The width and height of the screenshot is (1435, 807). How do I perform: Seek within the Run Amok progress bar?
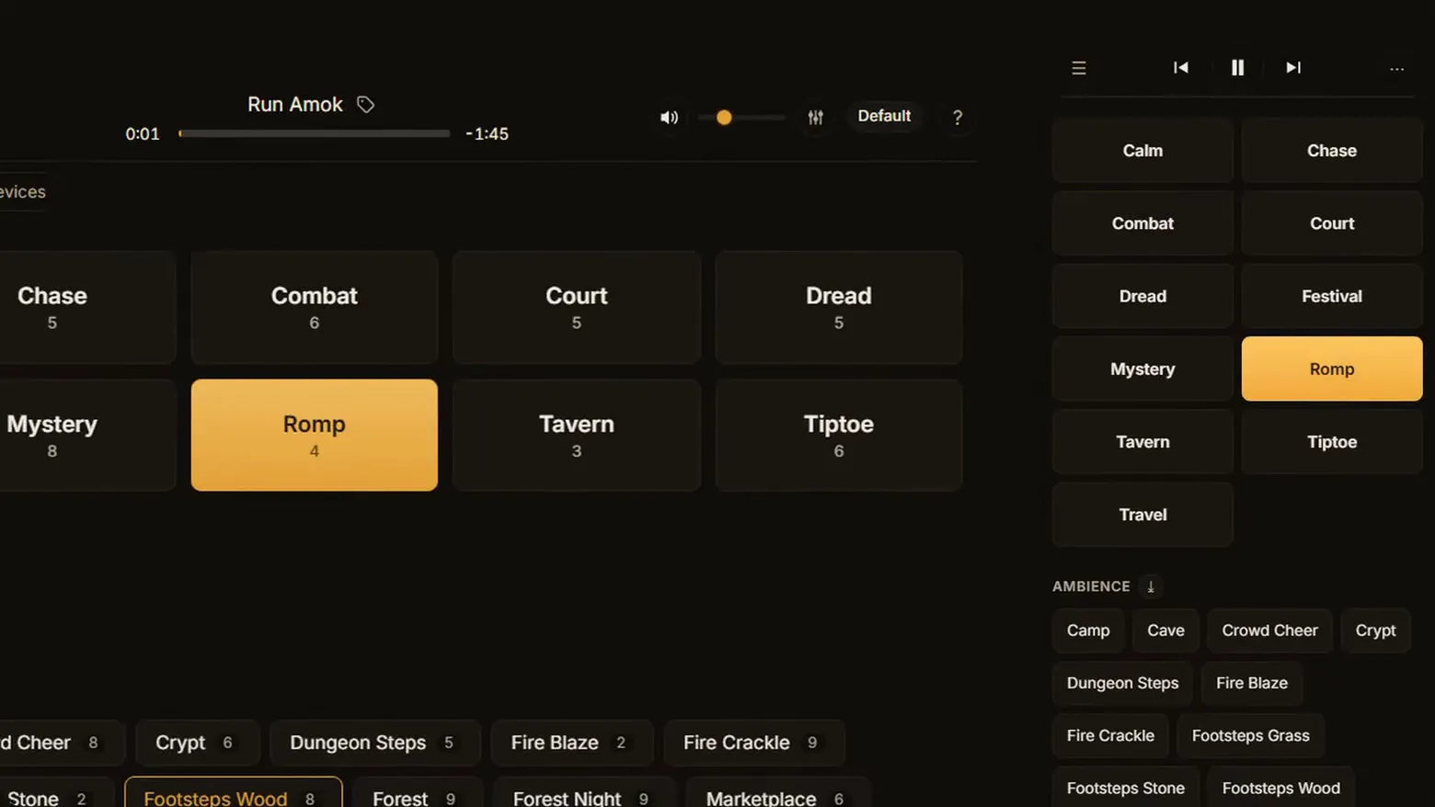[x=315, y=134]
